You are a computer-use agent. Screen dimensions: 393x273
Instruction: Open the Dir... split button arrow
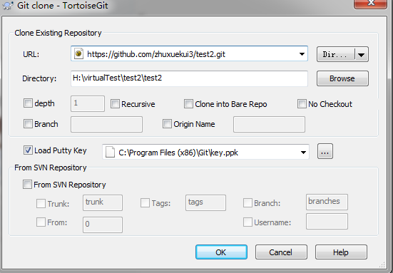tap(362, 54)
